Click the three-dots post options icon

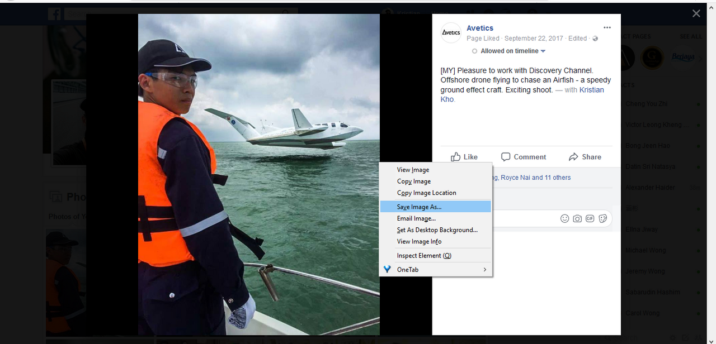tap(607, 27)
